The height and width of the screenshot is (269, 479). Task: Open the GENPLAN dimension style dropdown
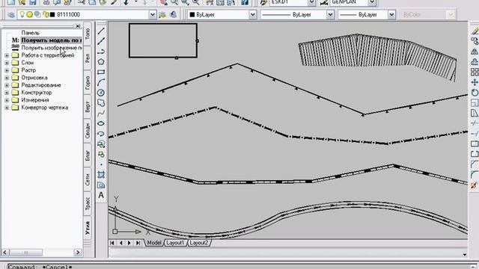[372, 2]
